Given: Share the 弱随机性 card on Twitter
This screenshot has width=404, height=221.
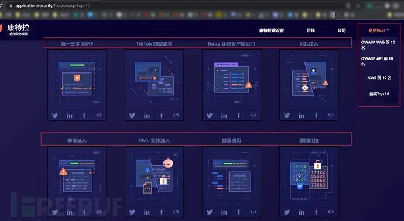Looking at the screenshot, I should pyautogui.click(x=287, y=212).
